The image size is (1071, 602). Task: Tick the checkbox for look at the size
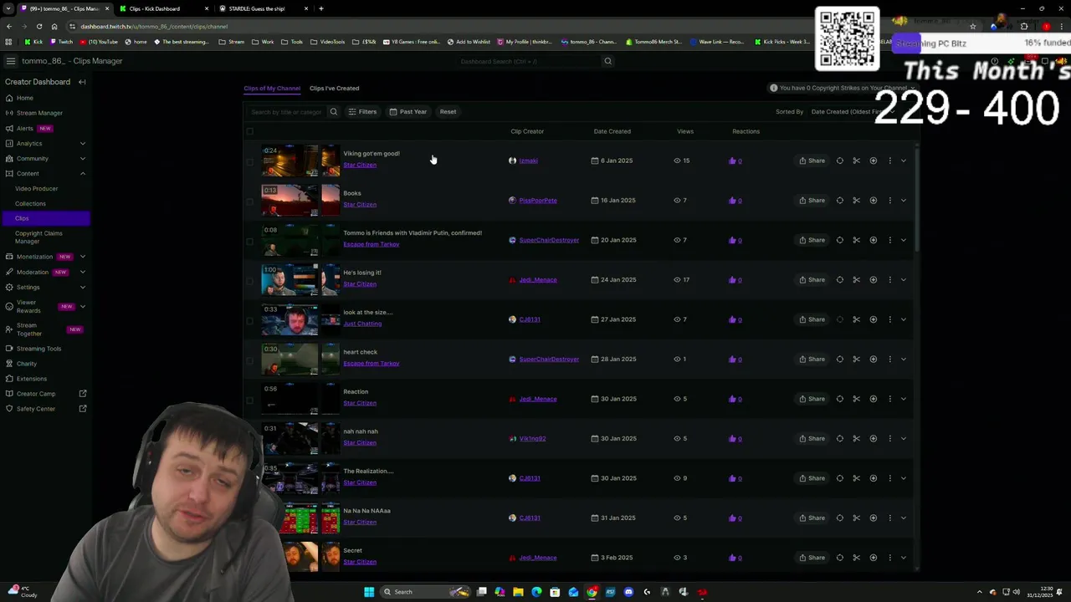pos(249,320)
